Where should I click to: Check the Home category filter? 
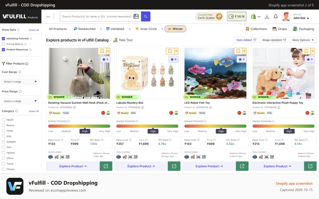(3, 131)
